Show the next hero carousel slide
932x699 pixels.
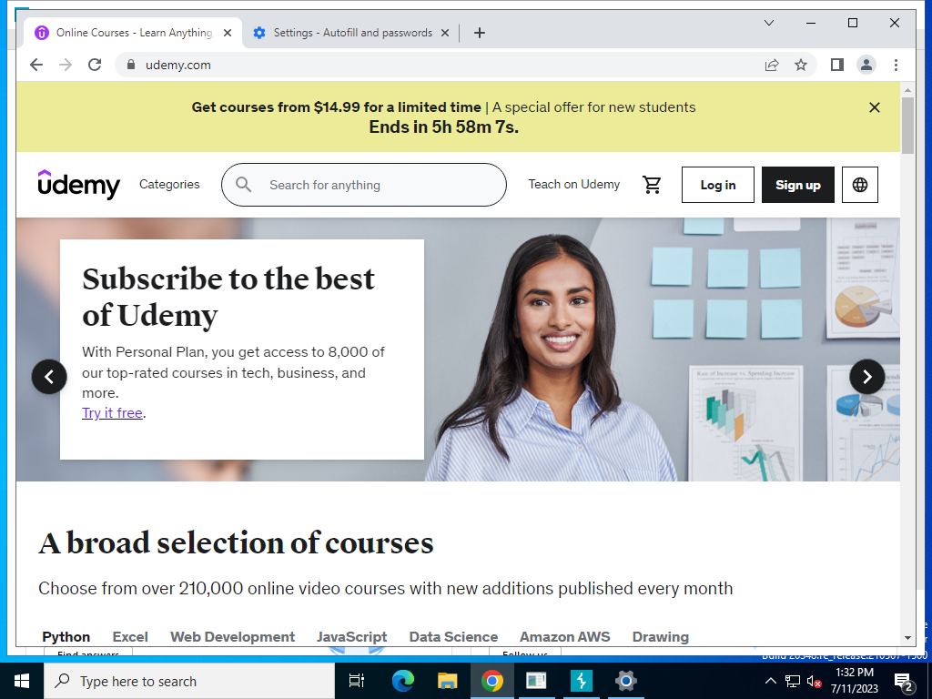tap(867, 376)
